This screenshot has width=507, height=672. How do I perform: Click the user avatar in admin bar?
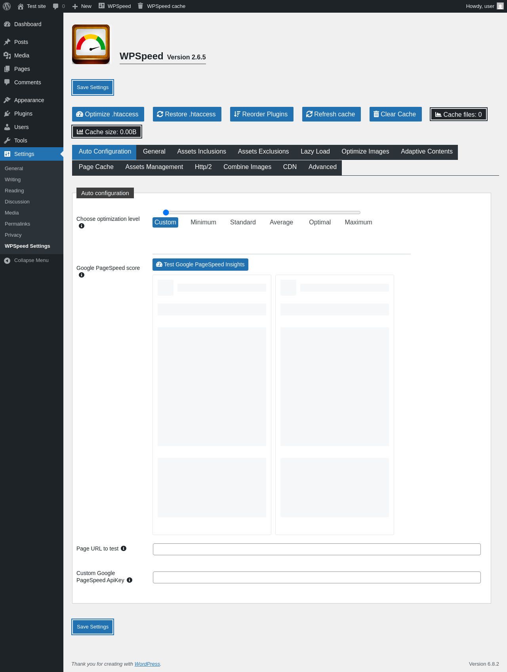[x=500, y=6]
